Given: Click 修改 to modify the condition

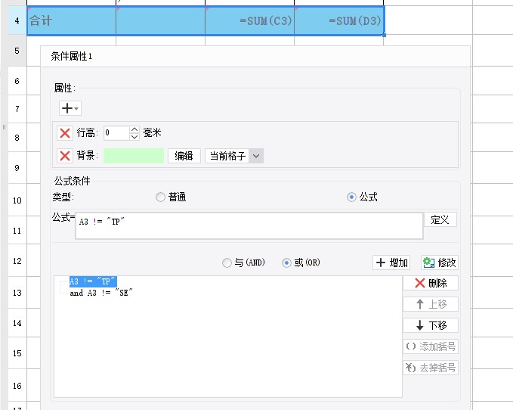Looking at the screenshot, I should pyautogui.click(x=439, y=263).
